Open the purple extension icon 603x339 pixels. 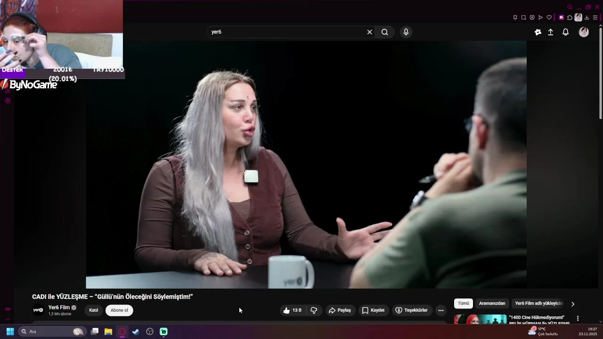click(561, 17)
